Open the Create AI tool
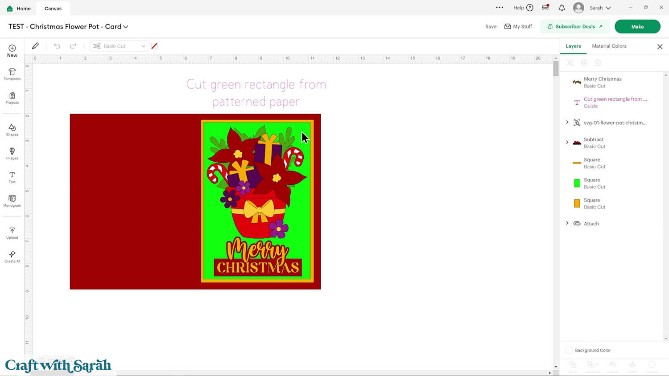 (x=12, y=257)
